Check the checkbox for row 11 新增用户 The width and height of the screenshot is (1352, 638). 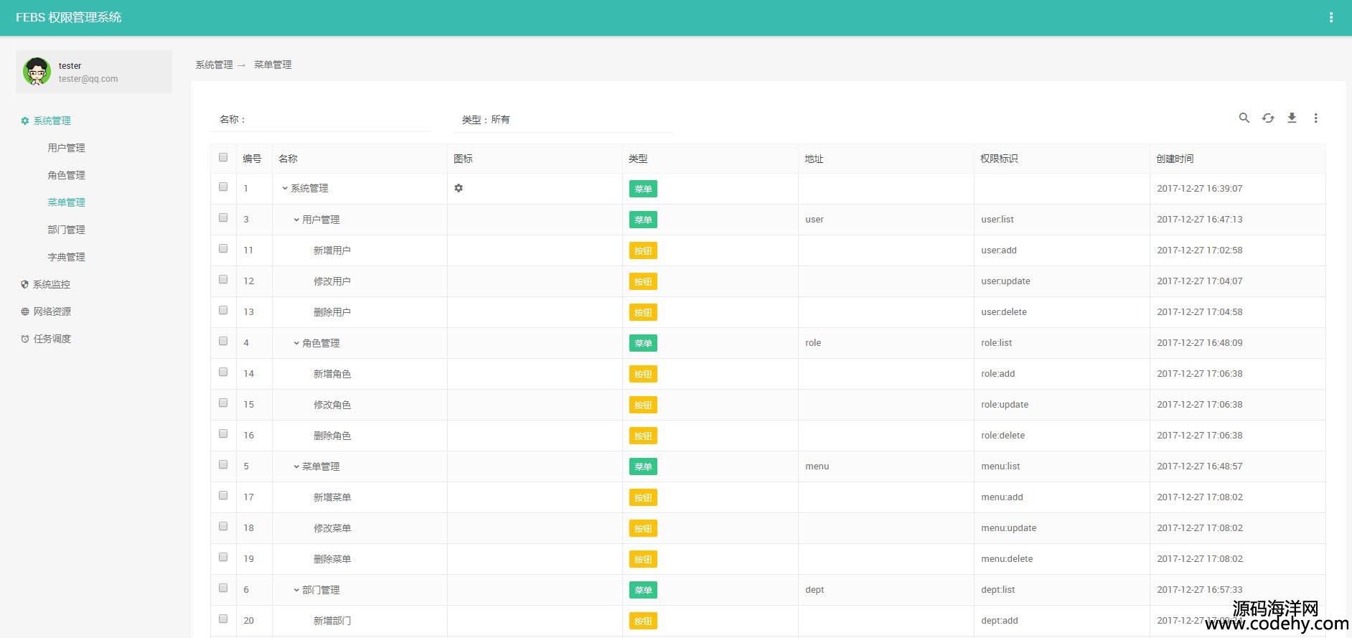click(x=223, y=248)
